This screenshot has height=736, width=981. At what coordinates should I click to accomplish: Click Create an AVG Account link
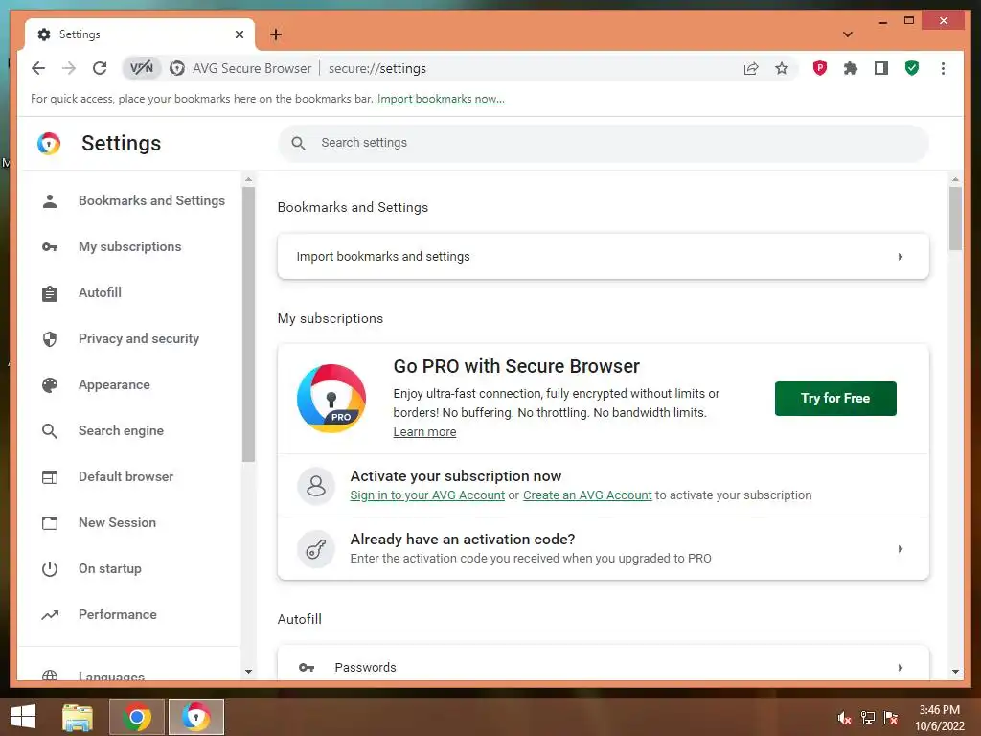[587, 495]
